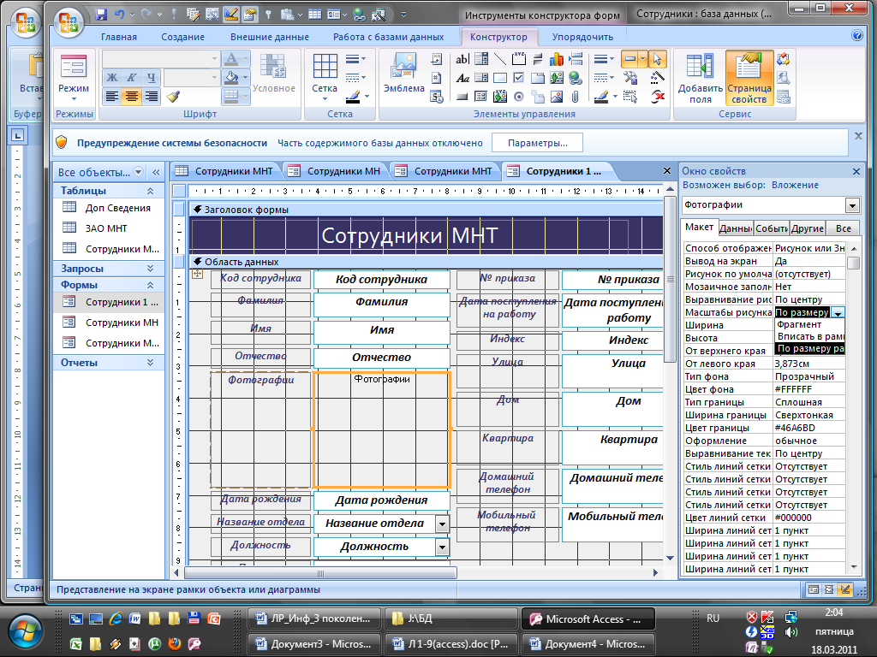This screenshot has height=657, width=877.
Task: Click Set Control Defaults hammer icon
Action: (630, 78)
